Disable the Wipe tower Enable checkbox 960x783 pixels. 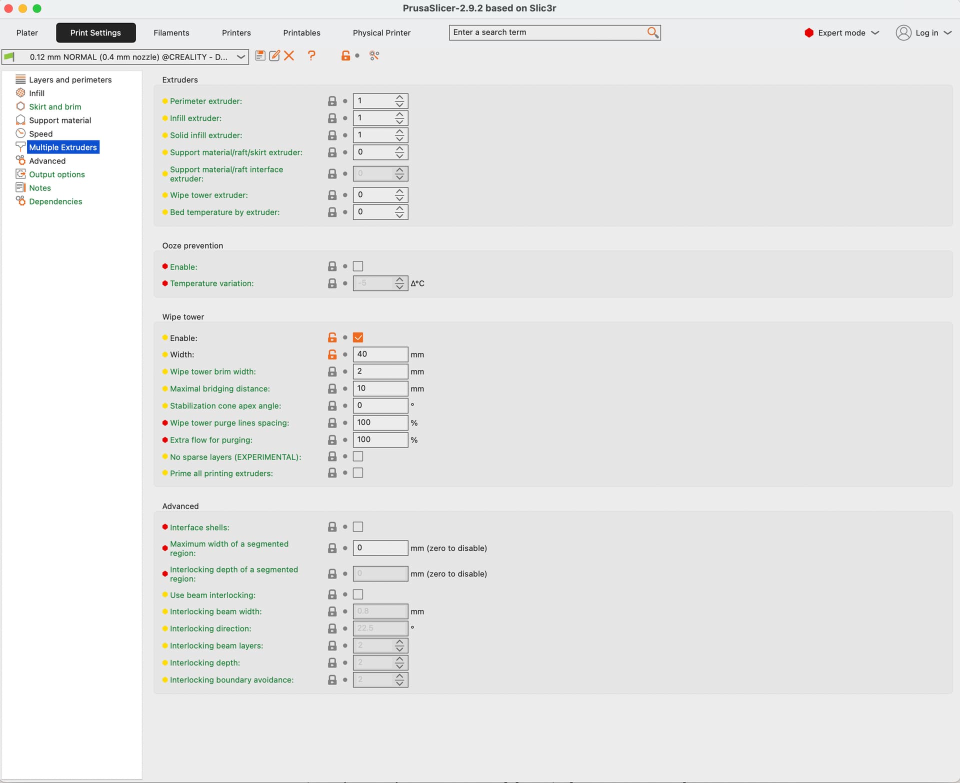coord(358,337)
